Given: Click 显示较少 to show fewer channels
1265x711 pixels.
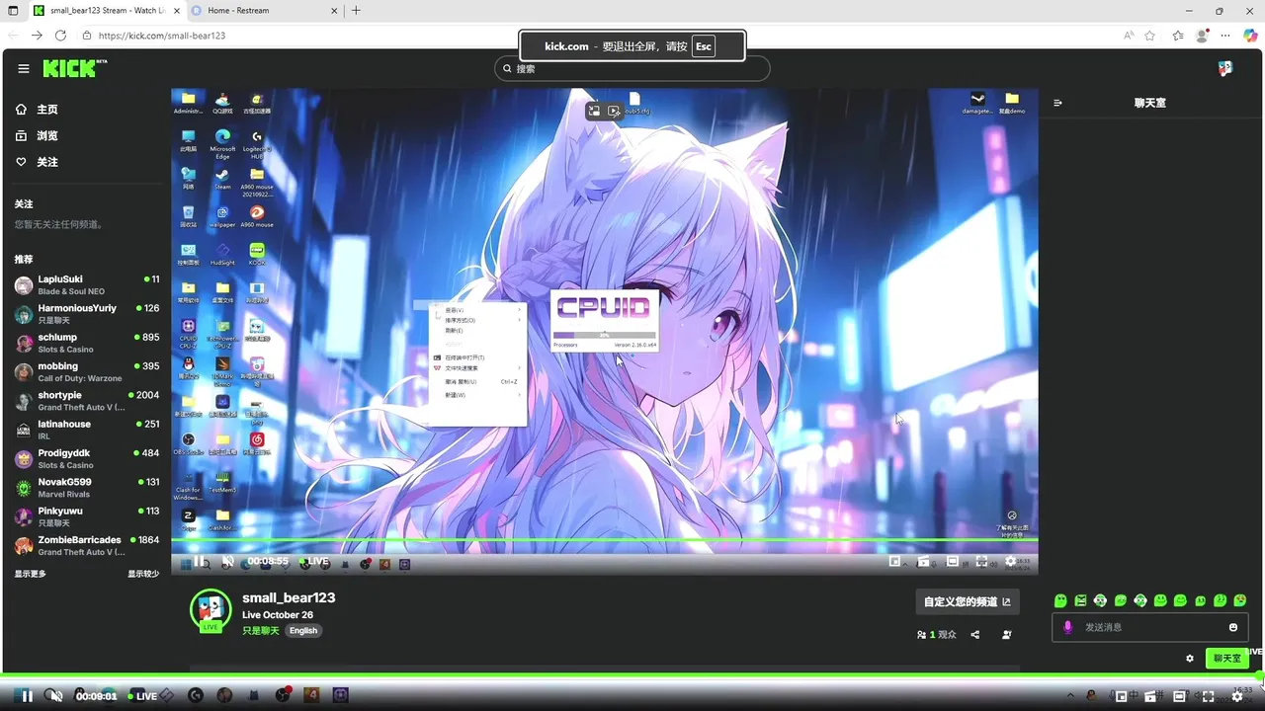Looking at the screenshot, I should (143, 574).
